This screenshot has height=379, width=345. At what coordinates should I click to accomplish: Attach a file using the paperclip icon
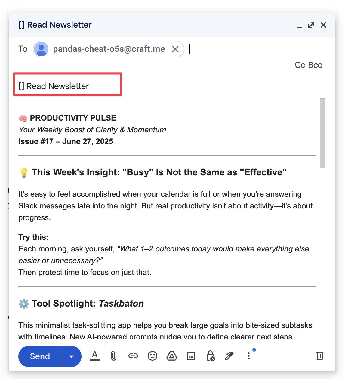(114, 356)
